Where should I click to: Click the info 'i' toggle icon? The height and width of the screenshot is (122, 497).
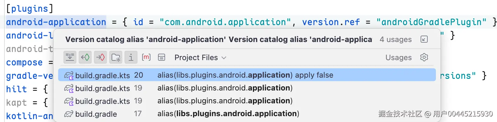coord(131,57)
